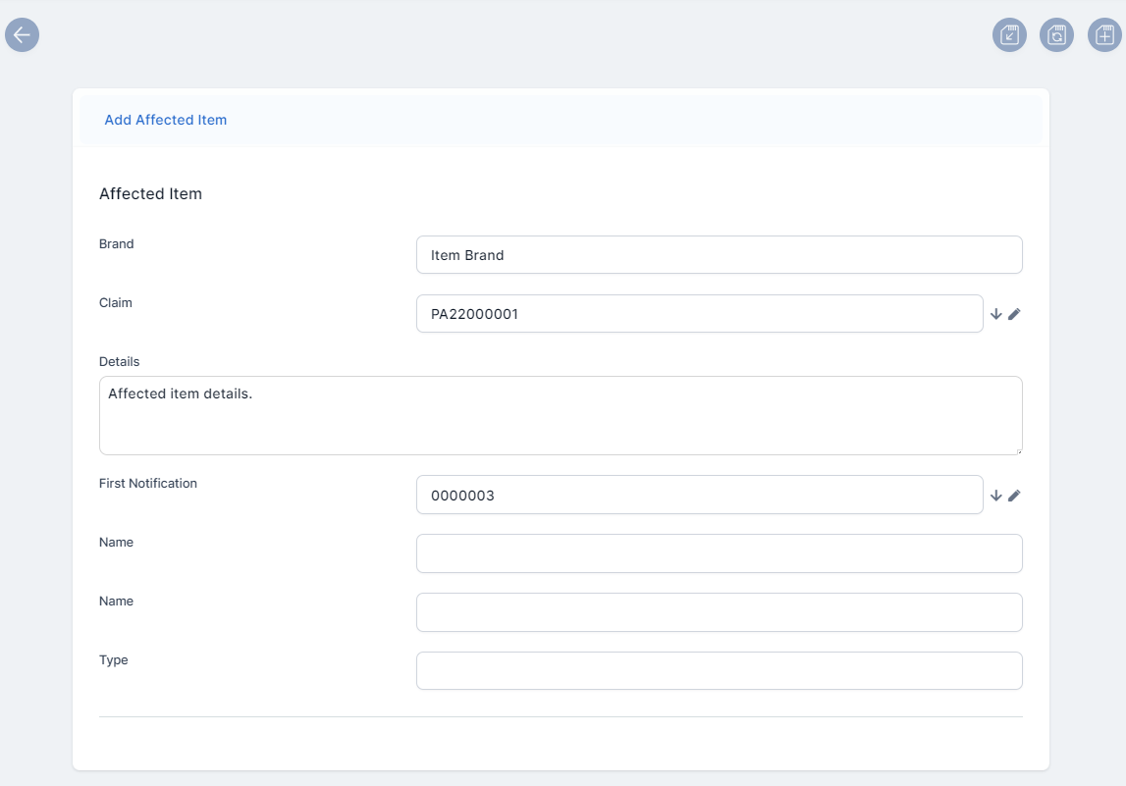Click the Affected Item section heading

[x=150, y=194]
